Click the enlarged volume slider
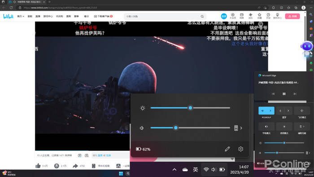314x177 pixels. (x=190, y=128)
